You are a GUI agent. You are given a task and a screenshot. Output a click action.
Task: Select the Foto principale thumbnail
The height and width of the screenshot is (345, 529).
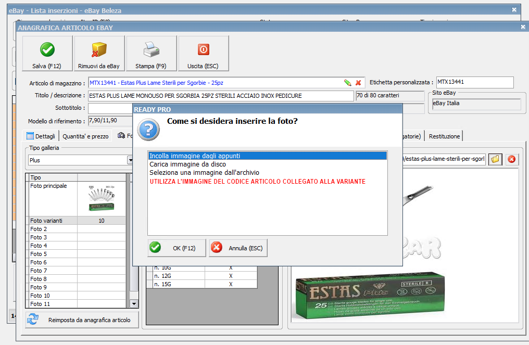coord(102,198)
